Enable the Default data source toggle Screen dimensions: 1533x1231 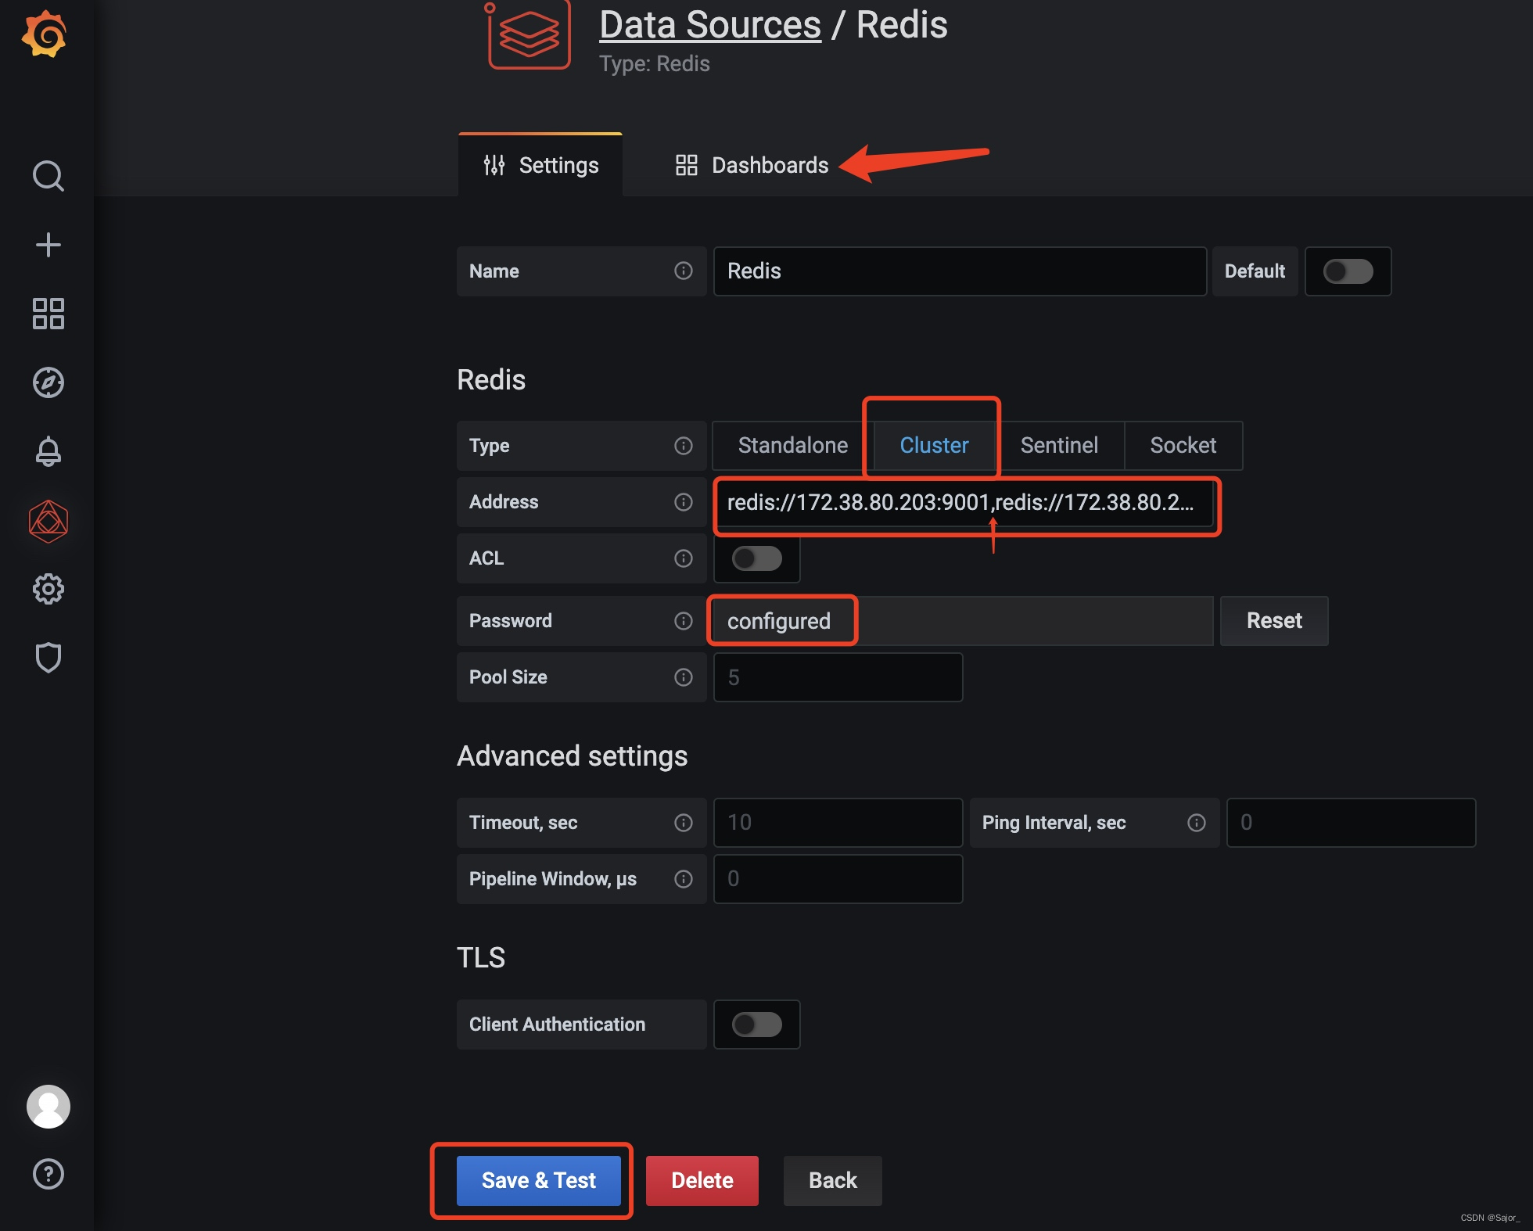coord(1348,271)
